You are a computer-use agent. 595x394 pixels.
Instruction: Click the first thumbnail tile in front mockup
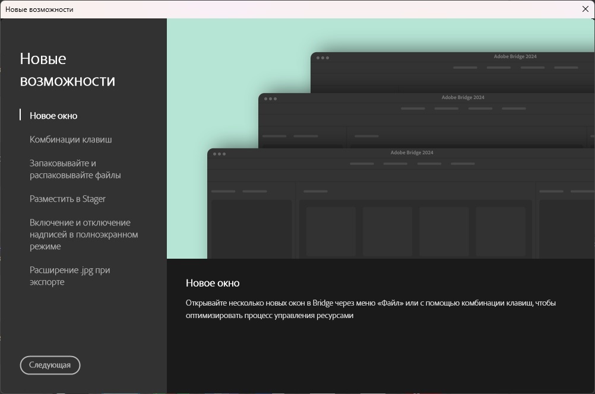tap(331, 231)
